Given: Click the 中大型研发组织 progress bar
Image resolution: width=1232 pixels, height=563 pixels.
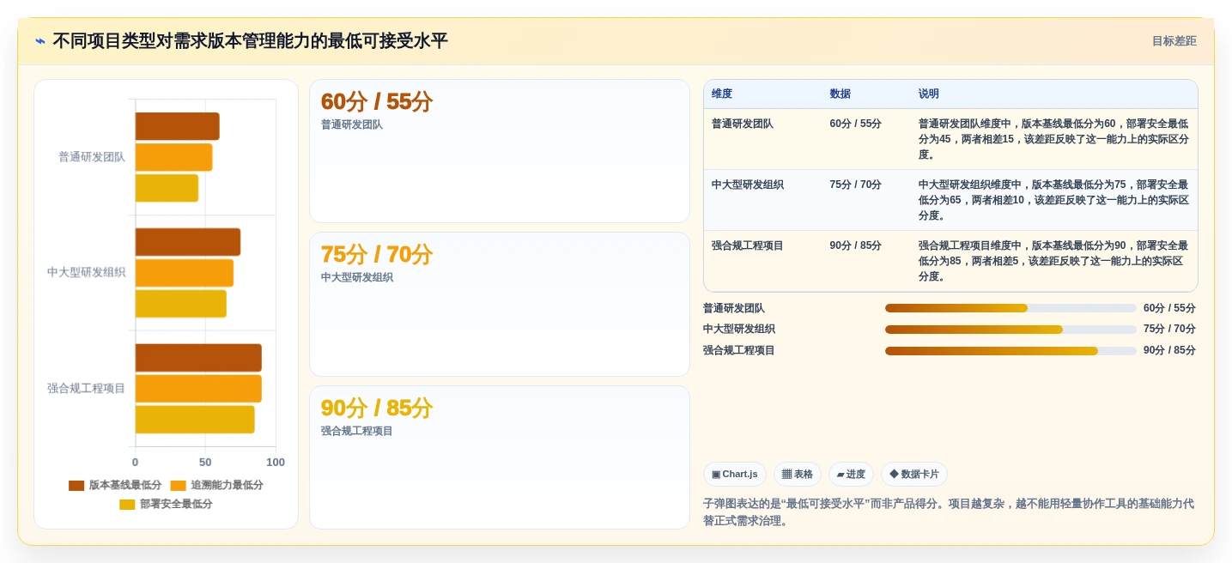Looking at the screenshot, I should [1010, 330].
